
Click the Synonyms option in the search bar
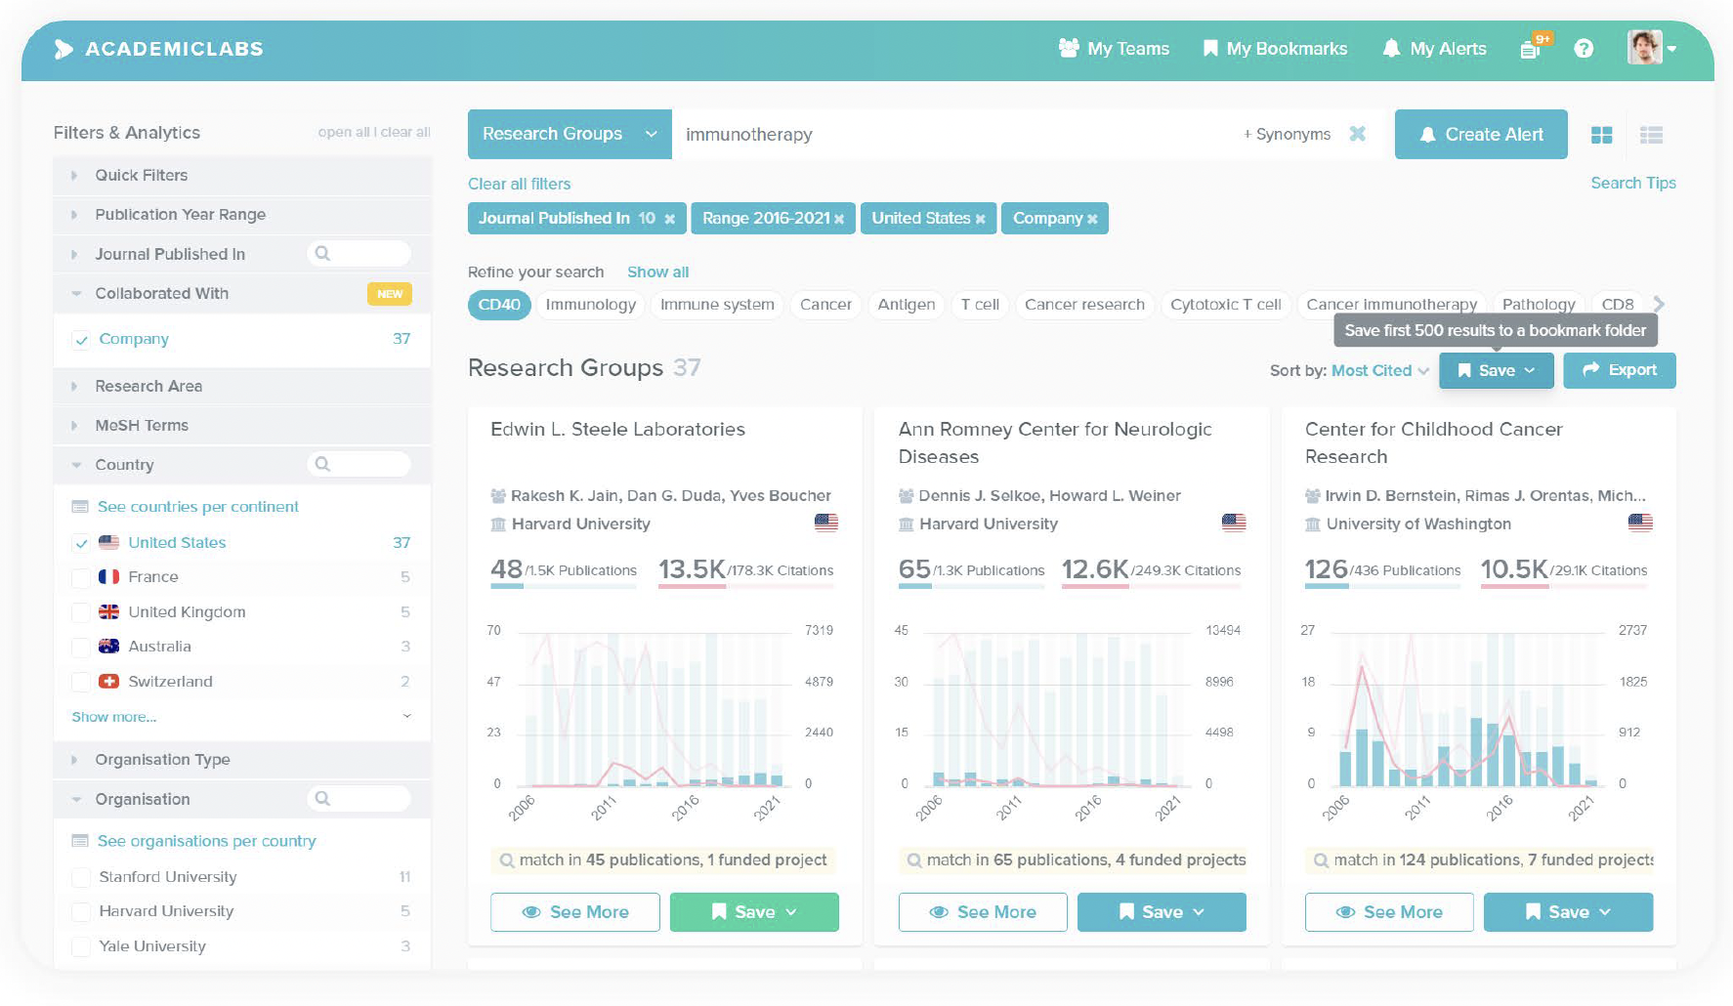(1287, 134)
